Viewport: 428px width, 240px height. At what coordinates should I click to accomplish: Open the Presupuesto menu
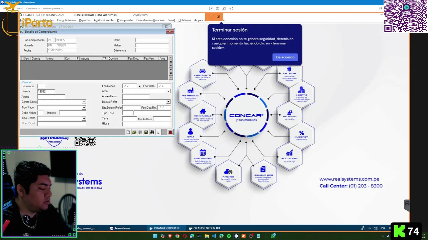click(125, 20)
